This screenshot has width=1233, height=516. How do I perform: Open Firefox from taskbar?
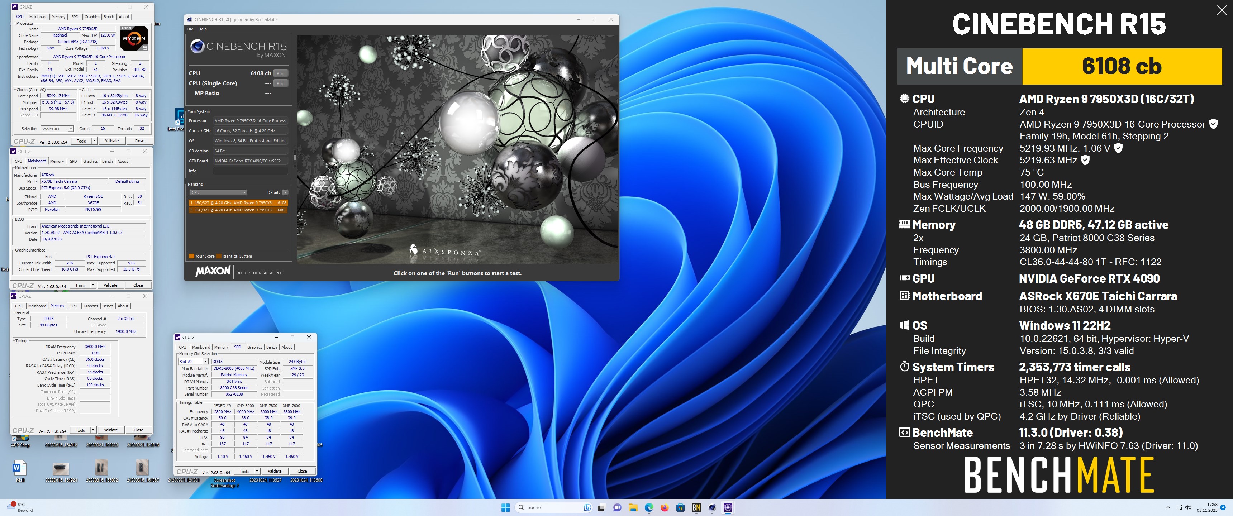coord(665,507)
